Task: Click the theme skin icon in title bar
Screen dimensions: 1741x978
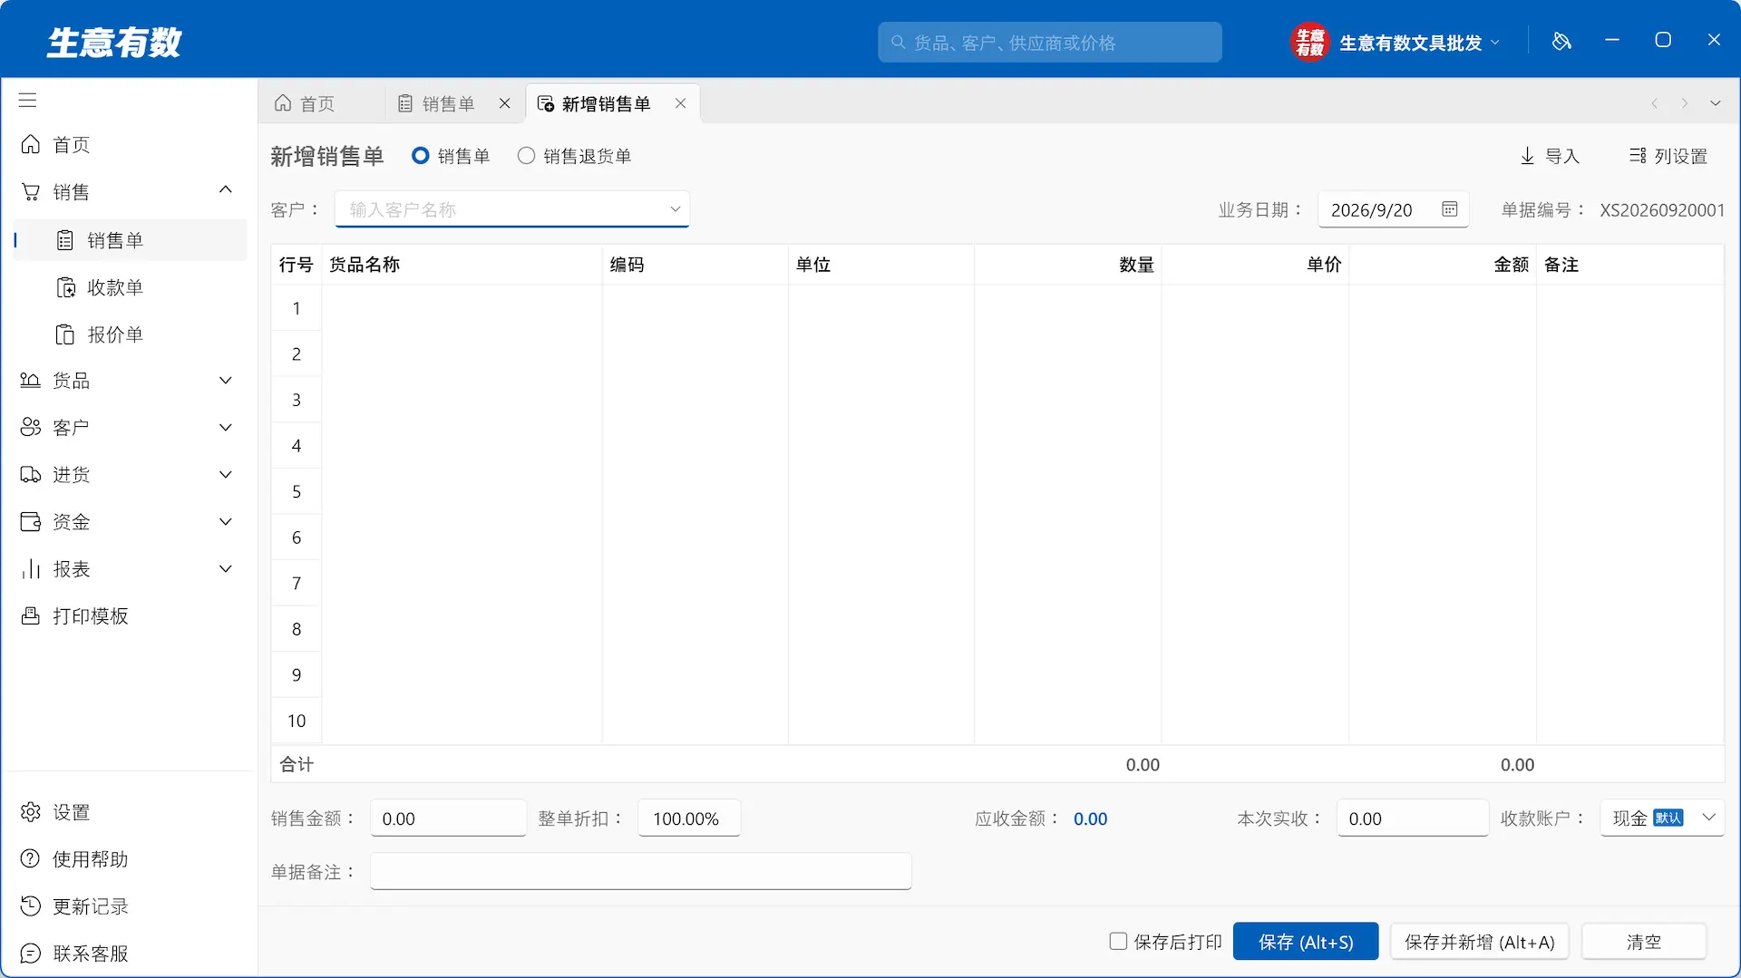Action: pos(1561,41)
